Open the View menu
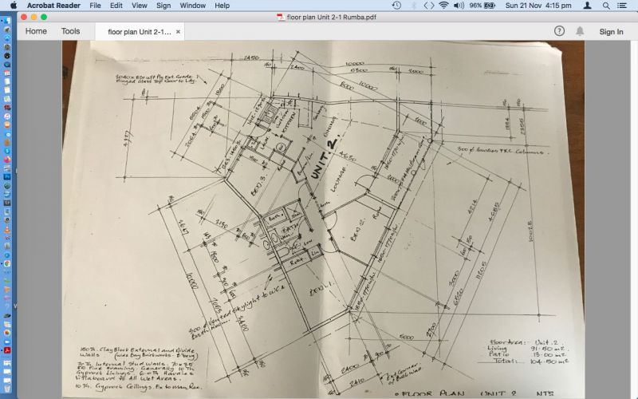 point(139,6)
